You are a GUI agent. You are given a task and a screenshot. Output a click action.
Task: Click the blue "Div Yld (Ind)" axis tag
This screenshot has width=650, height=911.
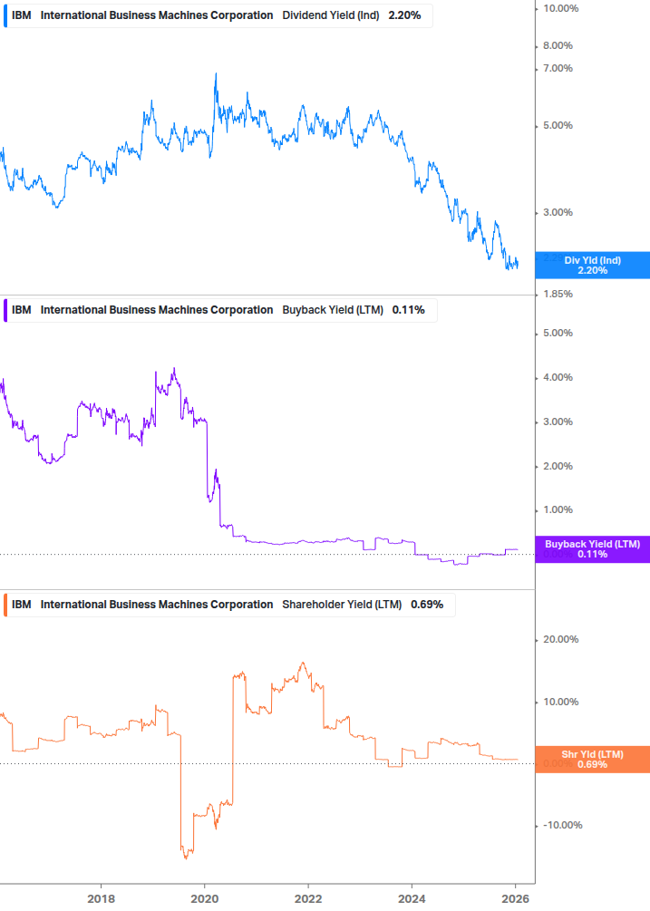point(592,265)
